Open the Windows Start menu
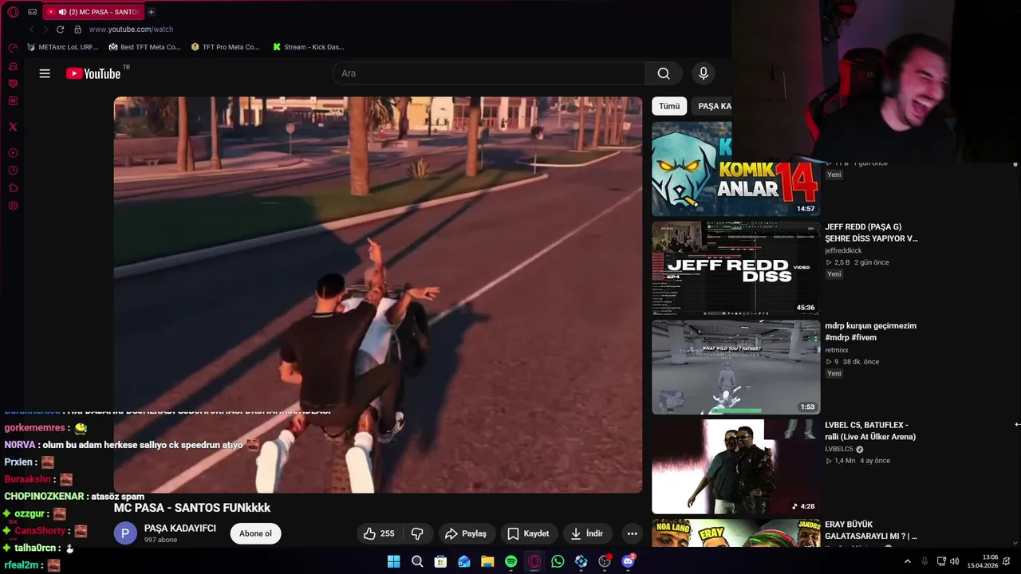 [393, 561]
